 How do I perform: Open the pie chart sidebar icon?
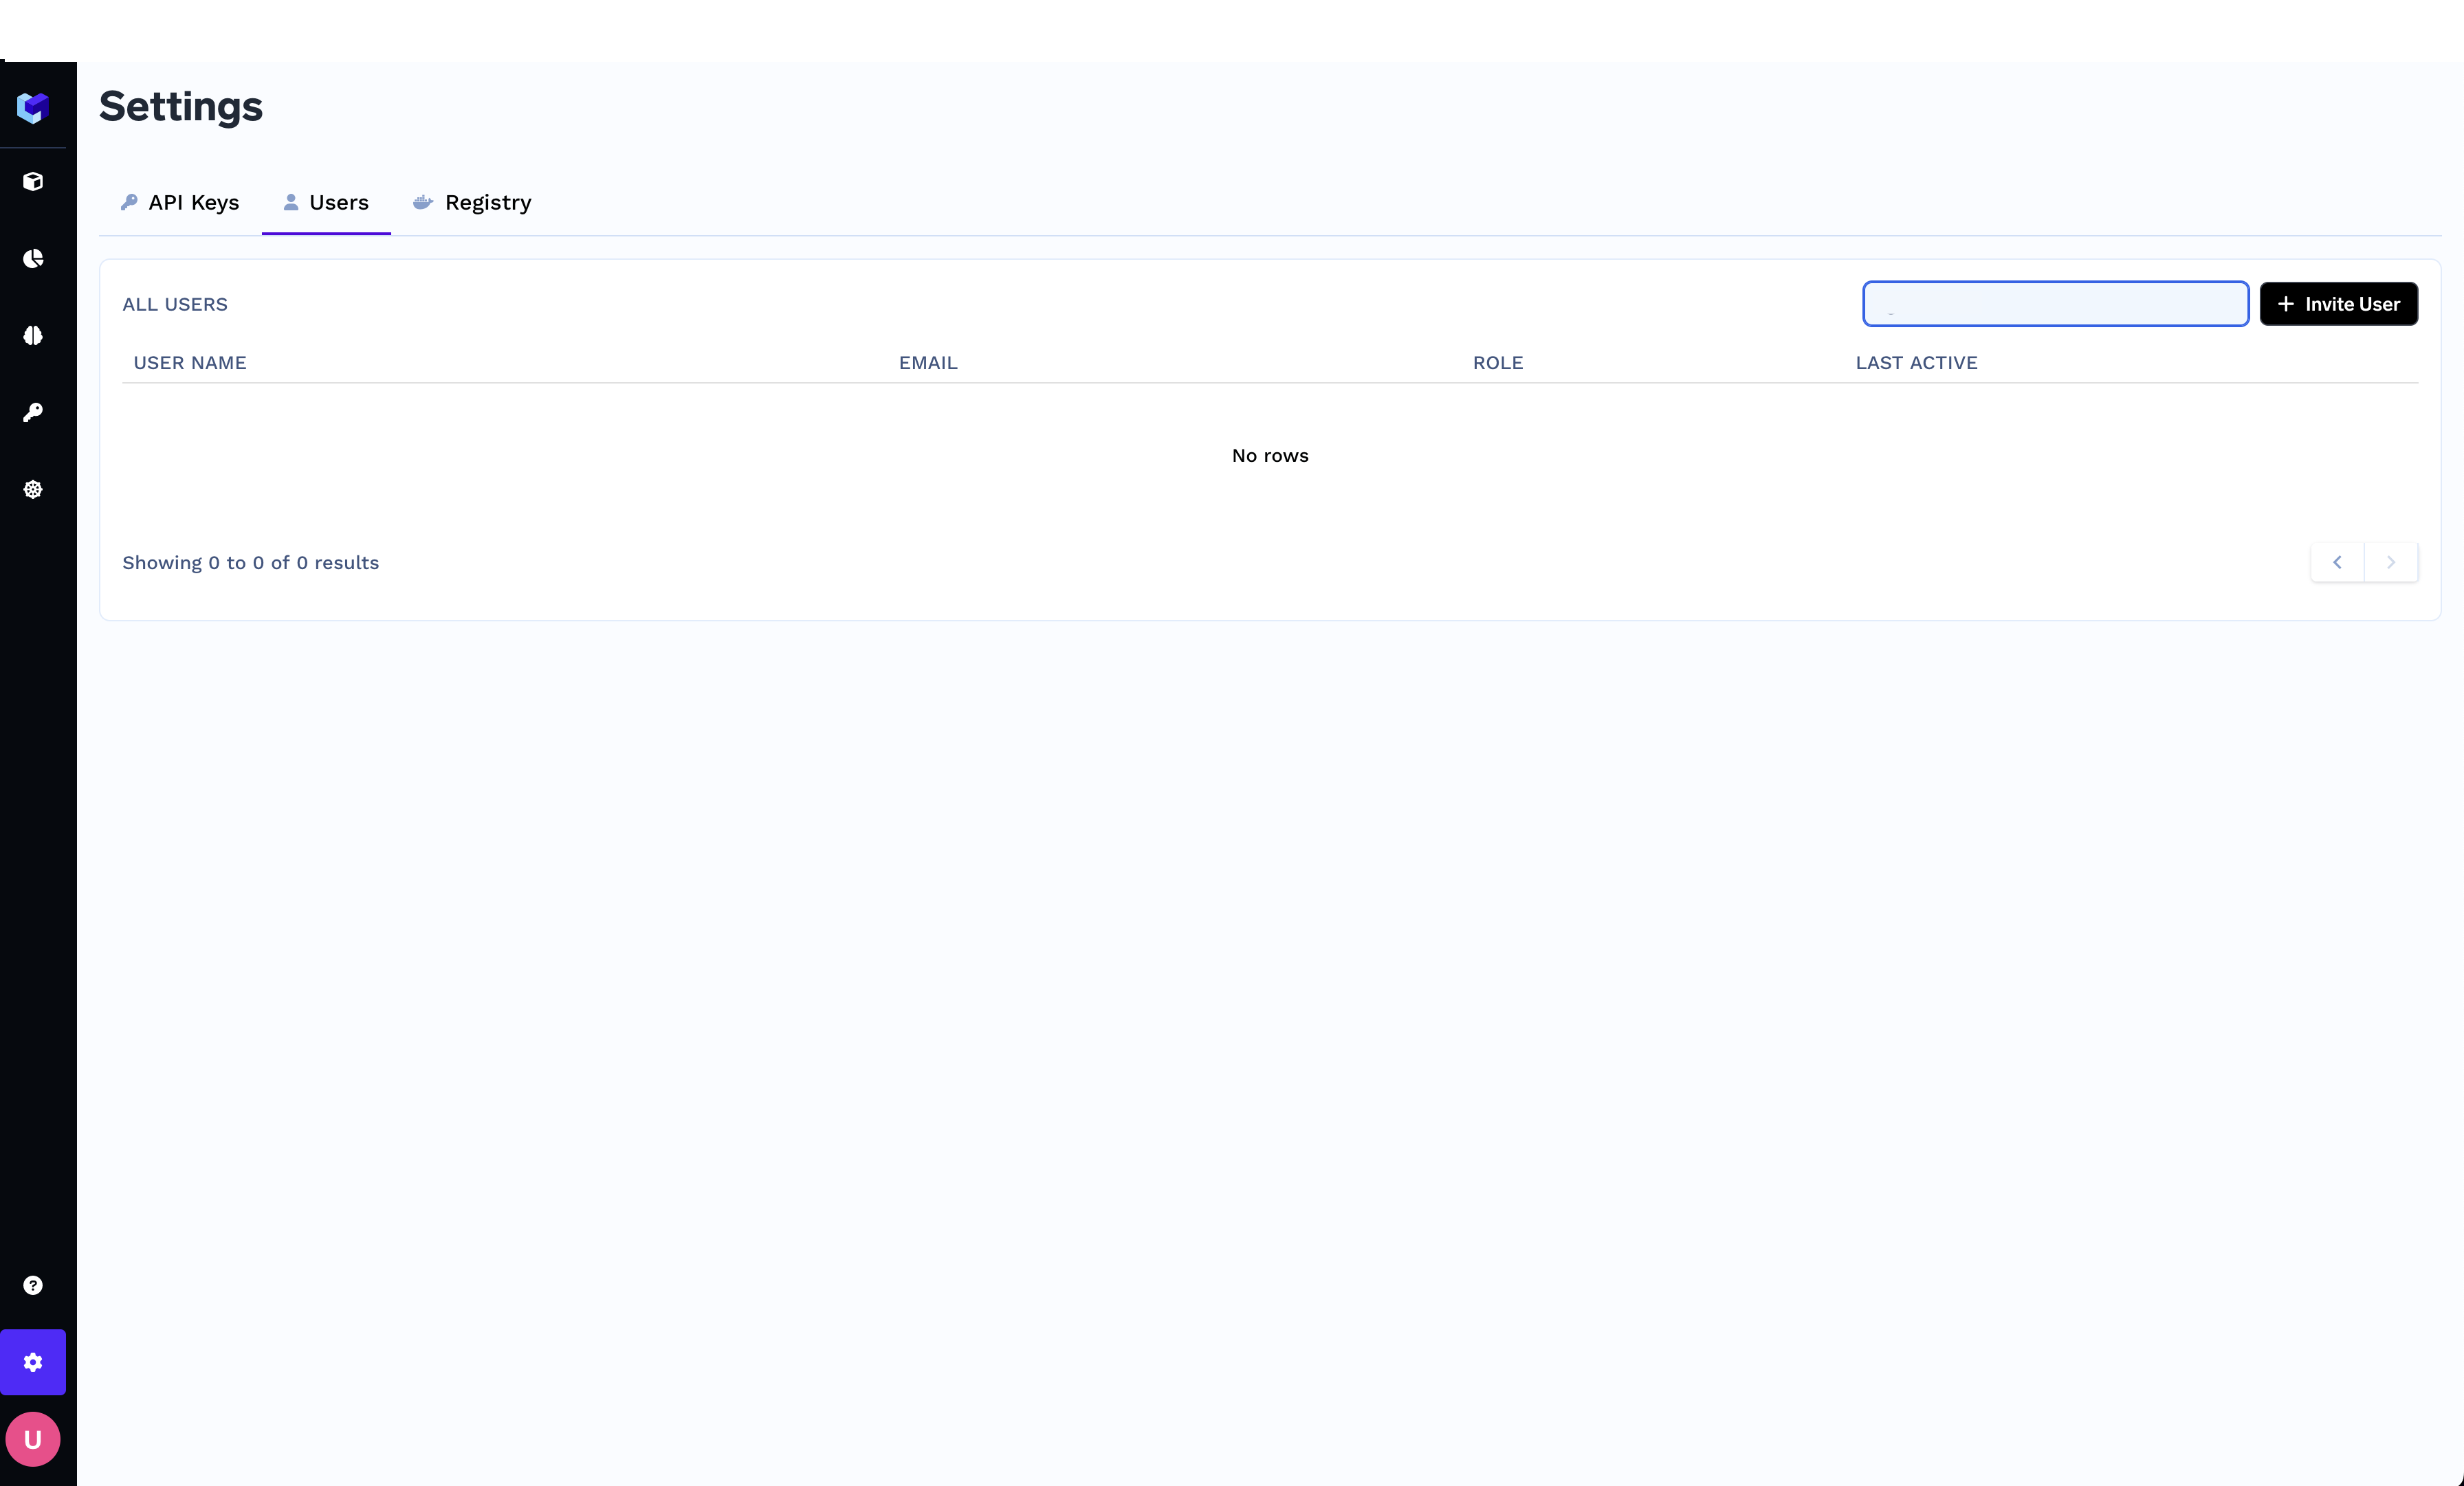tap(33, 259)
